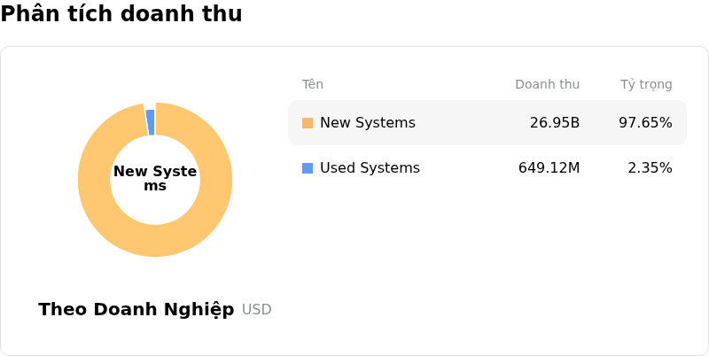Screen dimensions: 709x356
Task: Click the Phân tích doanh thu heading
Action: [x=121, y=14]
